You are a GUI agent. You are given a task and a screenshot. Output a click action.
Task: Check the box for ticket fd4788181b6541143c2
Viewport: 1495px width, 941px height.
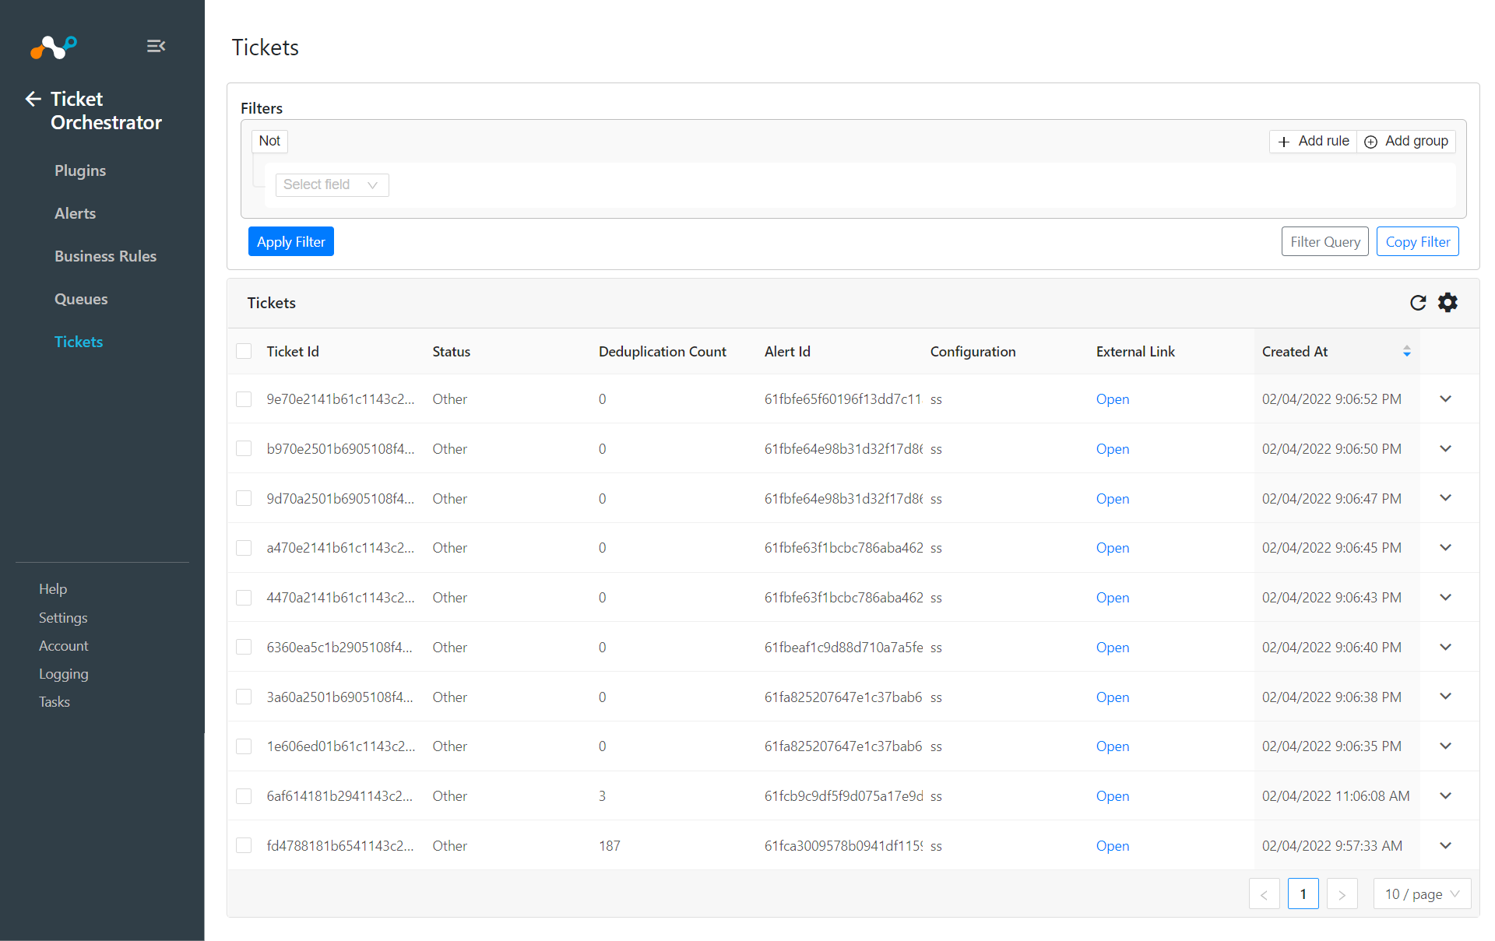pyautogui.click(x=244, y=846)
